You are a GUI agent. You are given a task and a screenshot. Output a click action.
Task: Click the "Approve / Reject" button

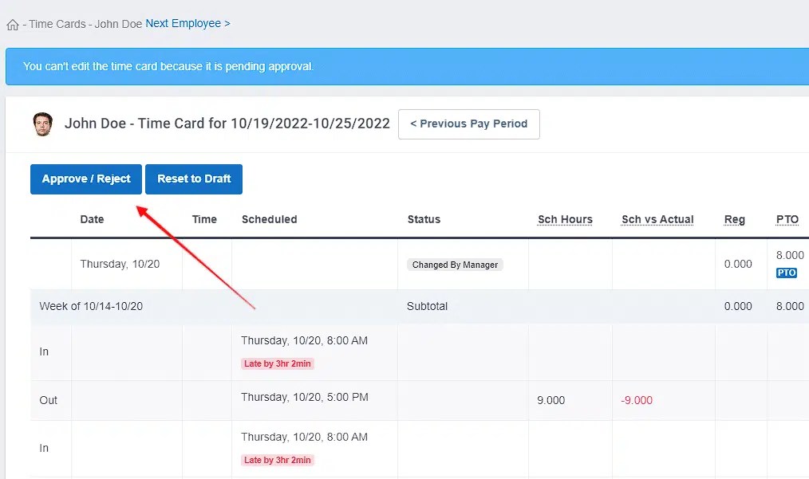(x=85, y=179)
